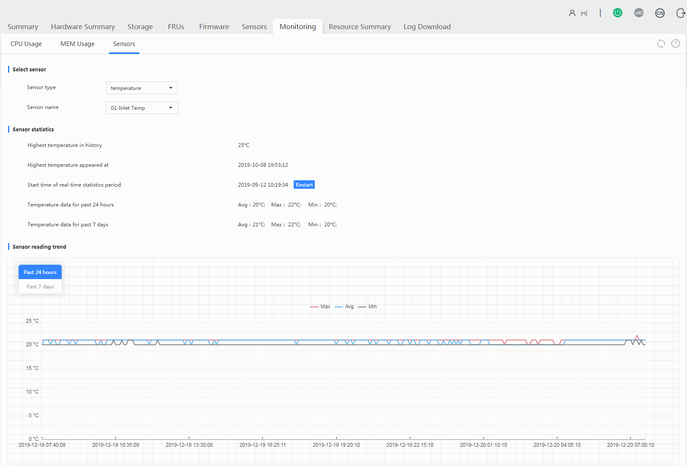687x467 pixels.
Task: Click the 25 °C y-axis label
Action: pos(32,321)
